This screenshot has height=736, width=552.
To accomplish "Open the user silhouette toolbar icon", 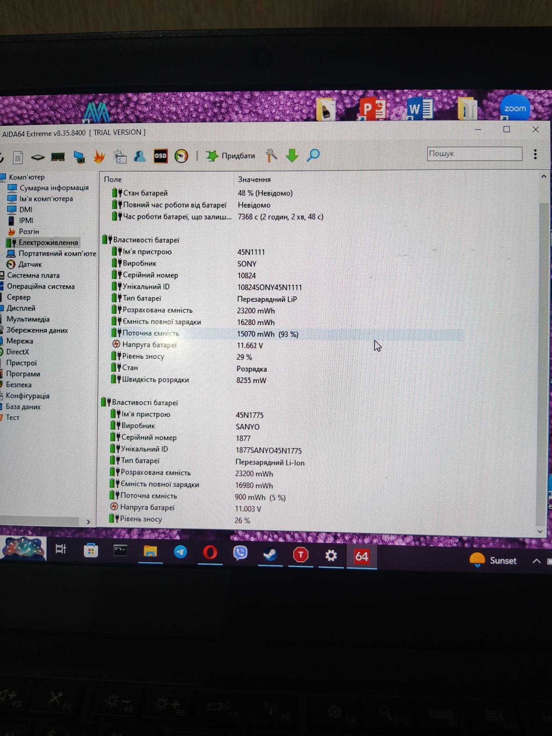I will coord(140,156).
